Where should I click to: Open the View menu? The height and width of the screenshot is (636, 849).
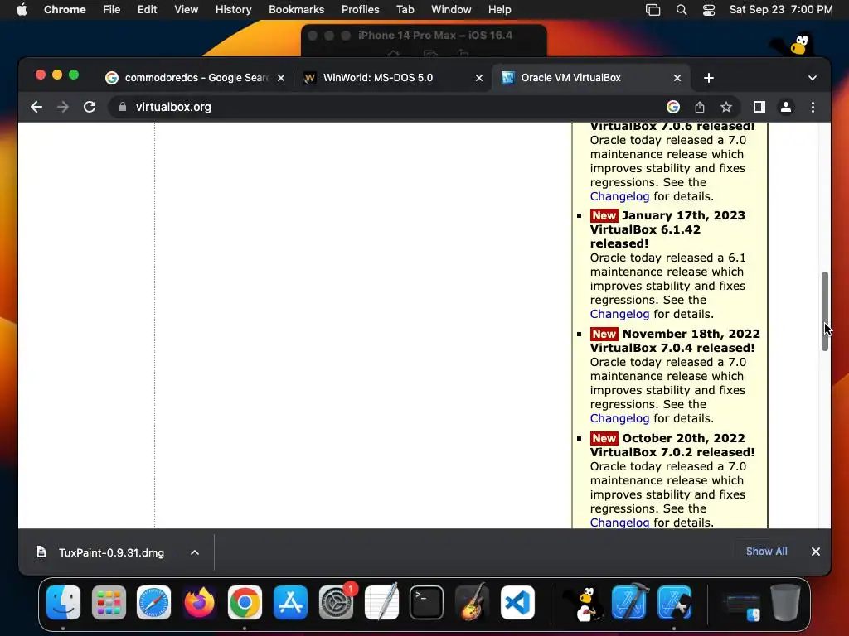coord(186,10)
